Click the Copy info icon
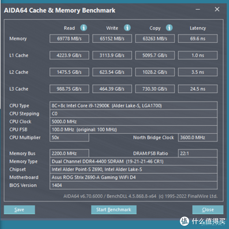229x229 pixels. click(x=169, y=28)
